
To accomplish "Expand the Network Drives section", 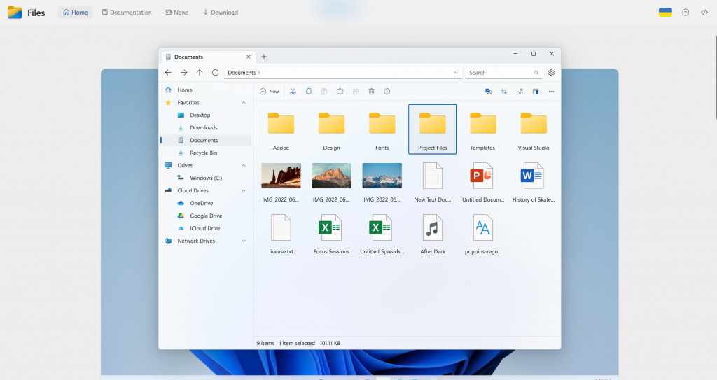I will tap(244, 241).
